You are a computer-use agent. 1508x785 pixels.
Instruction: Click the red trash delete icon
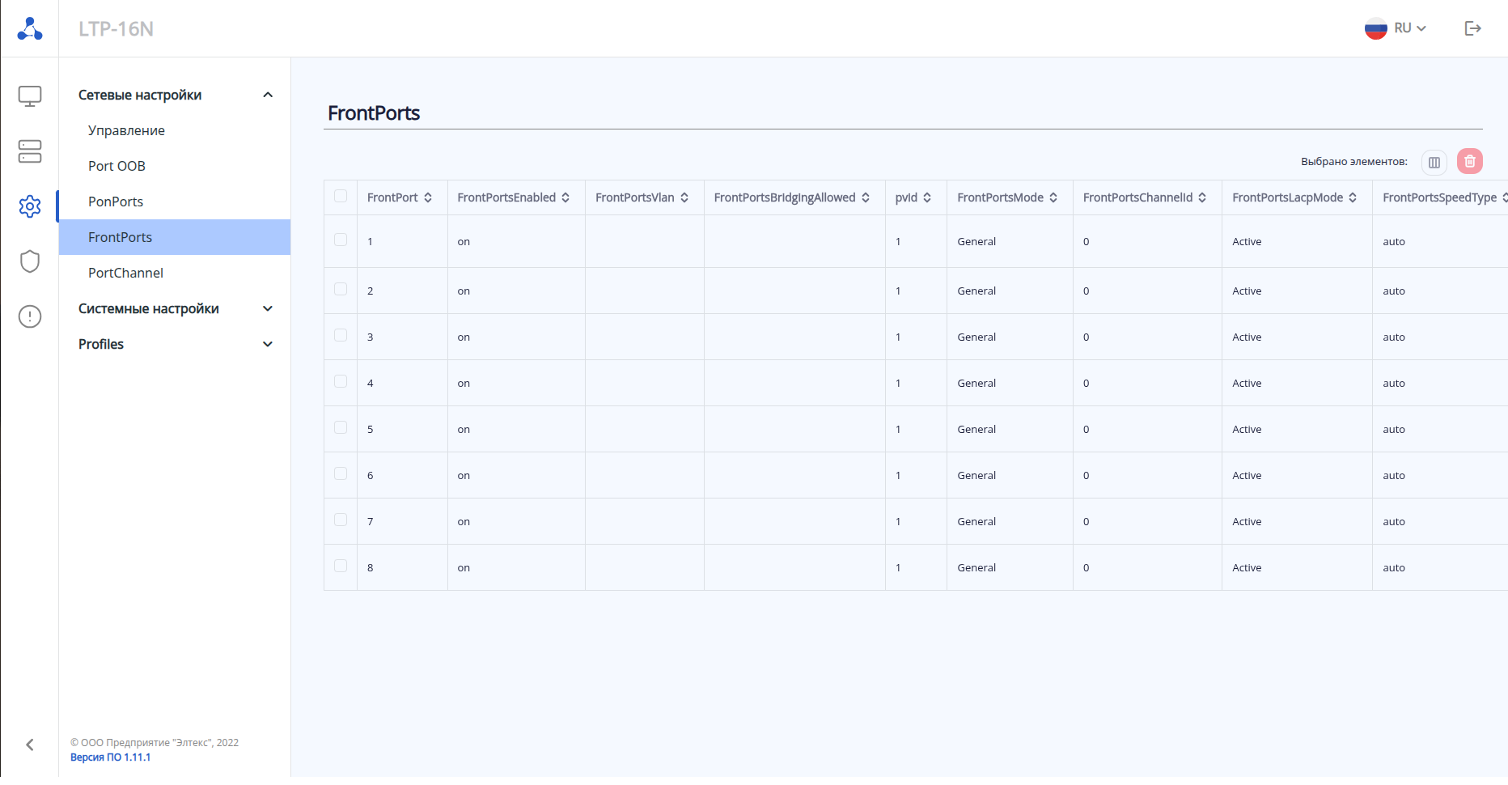pyautogui.click(x=1469, y=162)
